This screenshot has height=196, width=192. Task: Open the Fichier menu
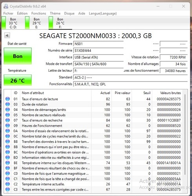click(x=8, y=13)
